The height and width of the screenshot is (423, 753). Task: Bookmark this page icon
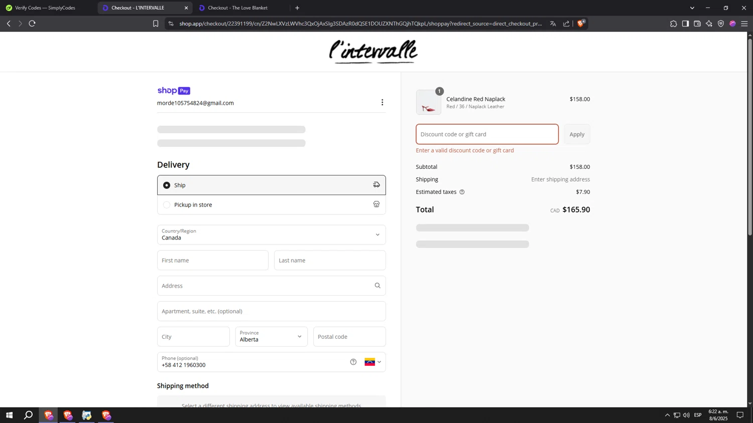coord(156,24)
